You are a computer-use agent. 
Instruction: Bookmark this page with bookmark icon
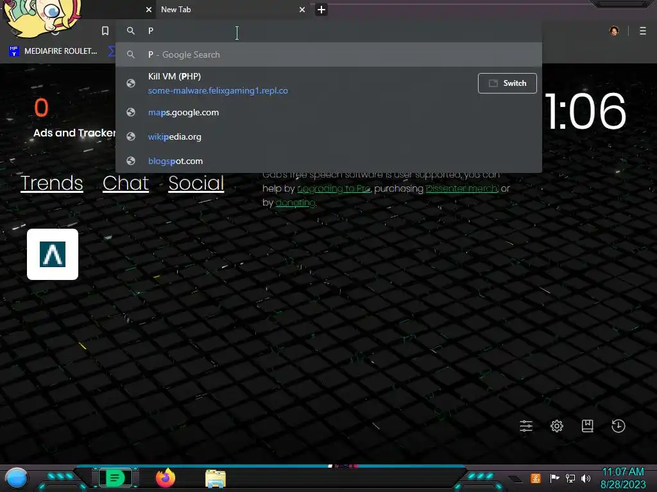[105, 31]
